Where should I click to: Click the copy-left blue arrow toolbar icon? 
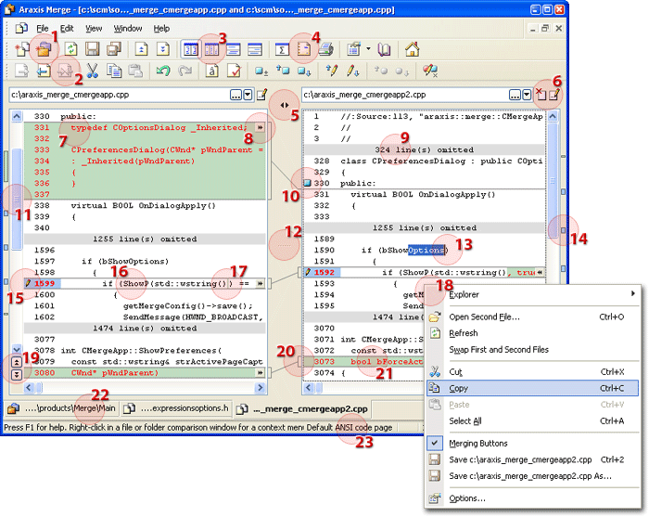point(43,71)
